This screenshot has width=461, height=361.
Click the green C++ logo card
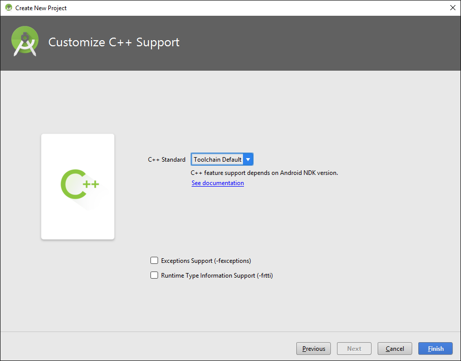tap(78, 187)
